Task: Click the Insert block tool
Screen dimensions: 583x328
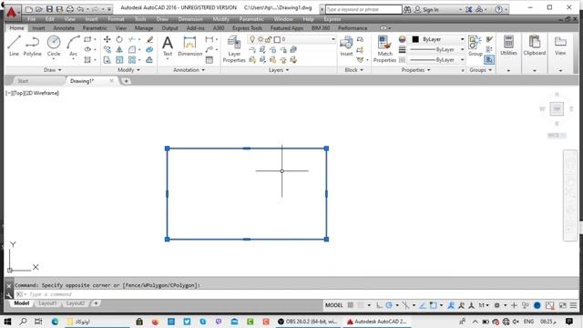Action: 346,46
